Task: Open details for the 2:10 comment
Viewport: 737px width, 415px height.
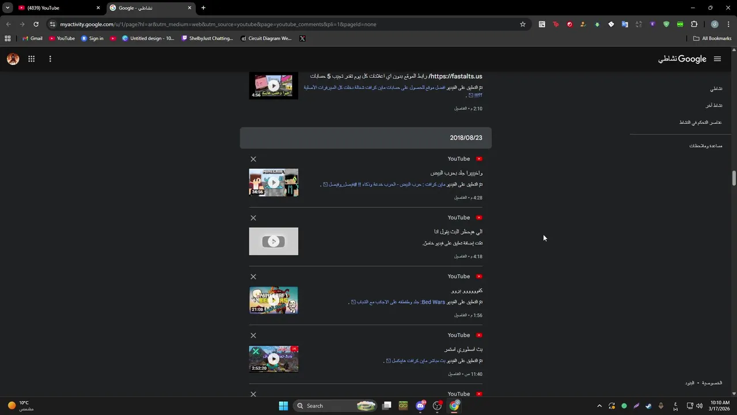Action: click(460, 108)
